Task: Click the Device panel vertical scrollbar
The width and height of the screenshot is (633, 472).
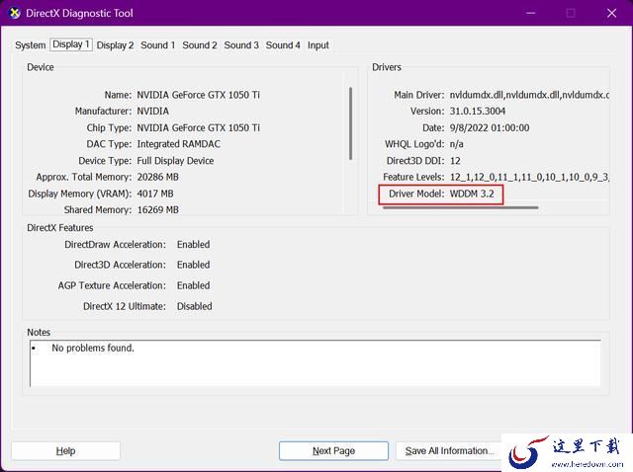Action: point(350,123)
